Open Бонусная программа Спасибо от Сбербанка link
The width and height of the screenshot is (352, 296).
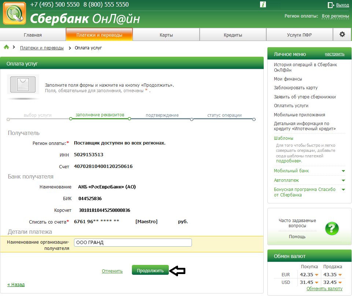point(304,192)
